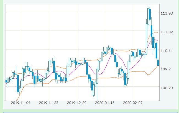The height and width of the screenshot is (113, 179).
Task: Click the 2019-12-20 date label
Action: 77,103
